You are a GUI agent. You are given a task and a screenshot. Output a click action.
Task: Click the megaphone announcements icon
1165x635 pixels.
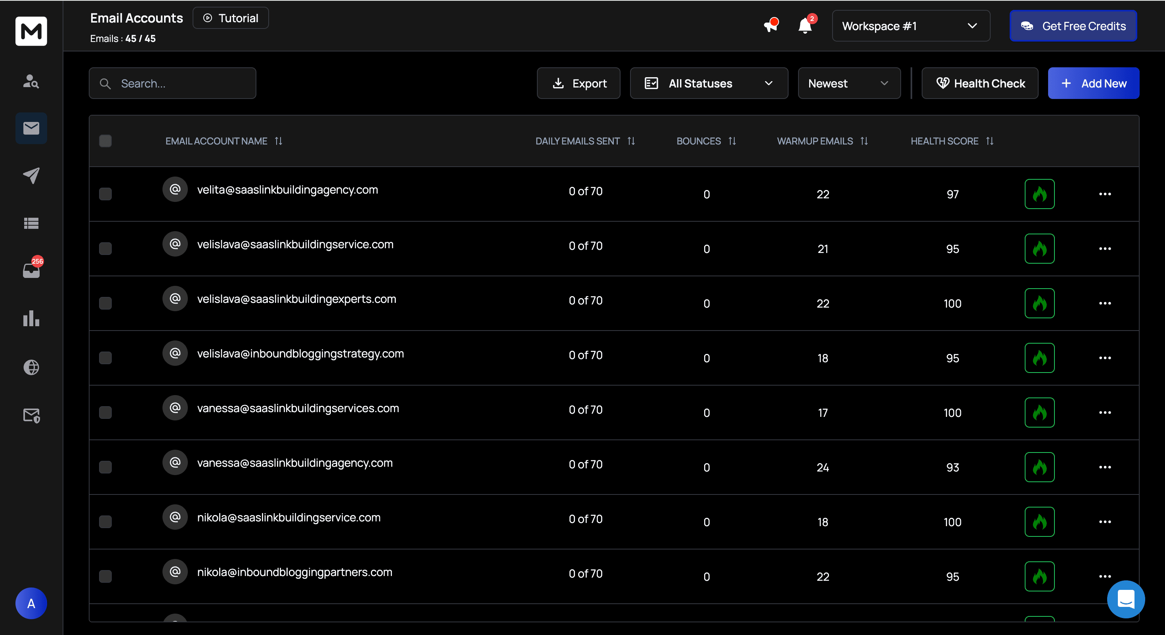tap(770, 26)
